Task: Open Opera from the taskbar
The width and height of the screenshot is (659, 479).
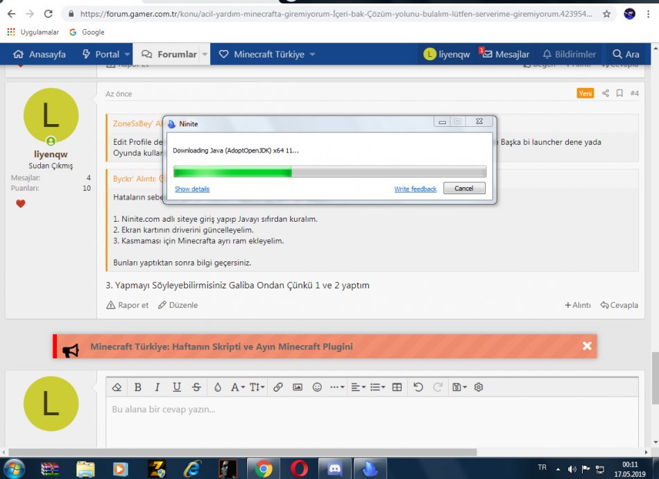Action: (x=298, y=469)
